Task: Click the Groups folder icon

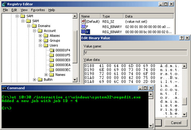Action: [46, 40]
